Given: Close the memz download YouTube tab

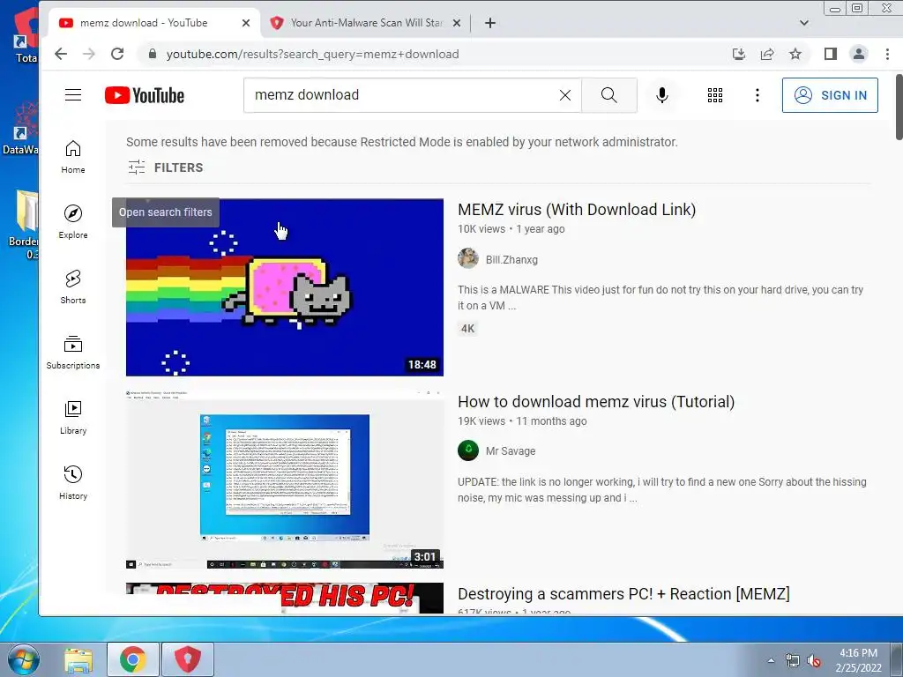Looking at the screenshot, I should 246,23.
